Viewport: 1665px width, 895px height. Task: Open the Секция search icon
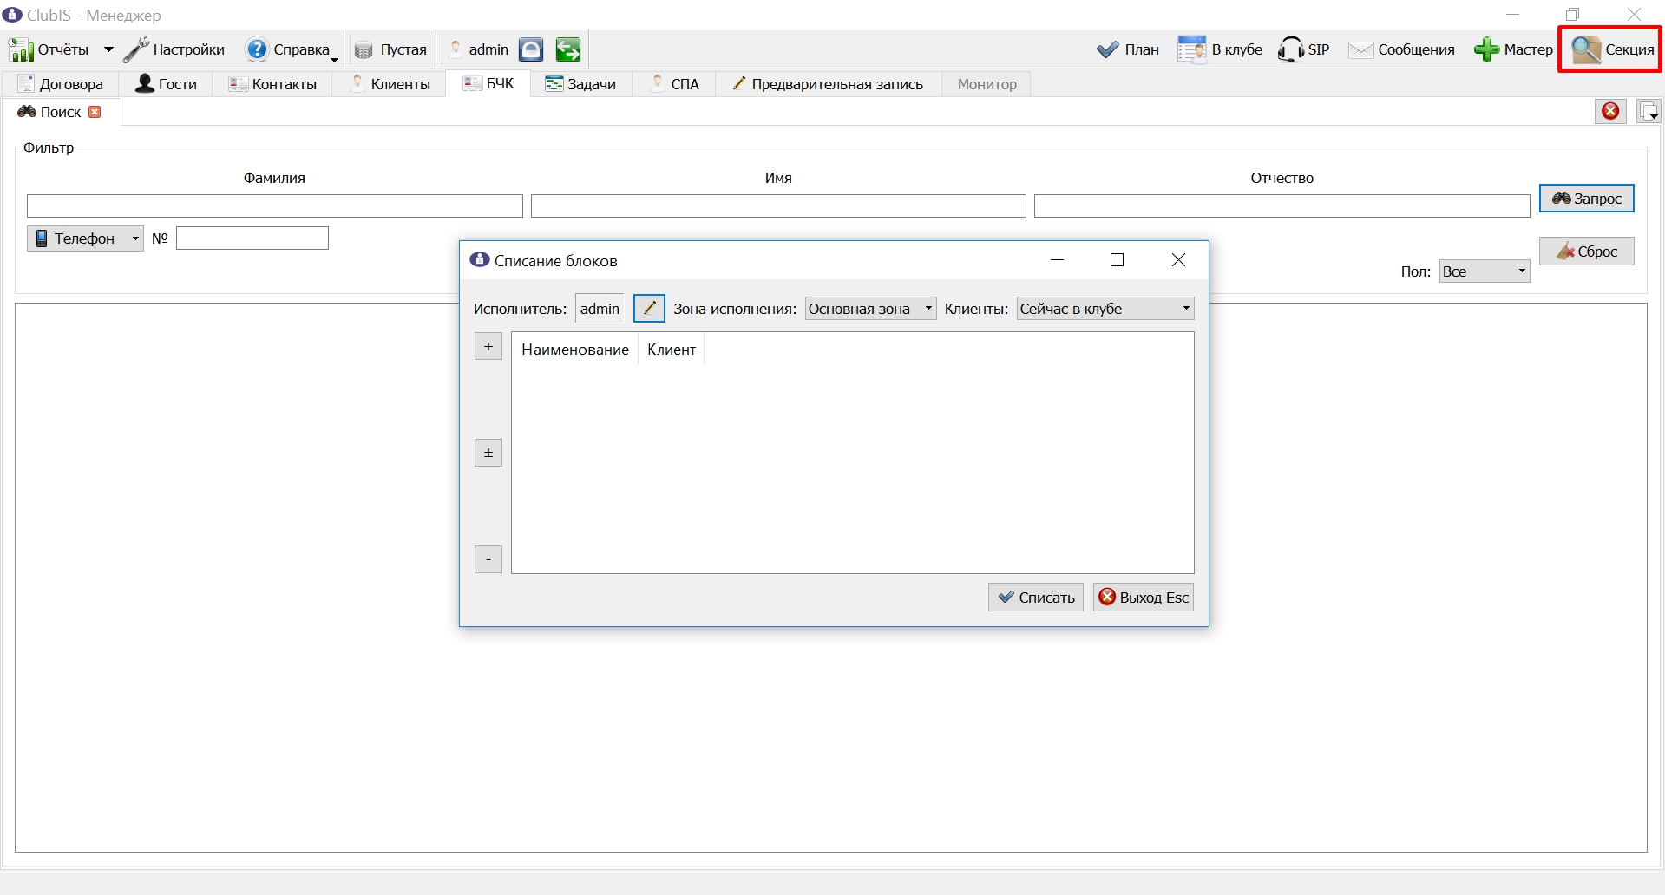pos(1586,49)
